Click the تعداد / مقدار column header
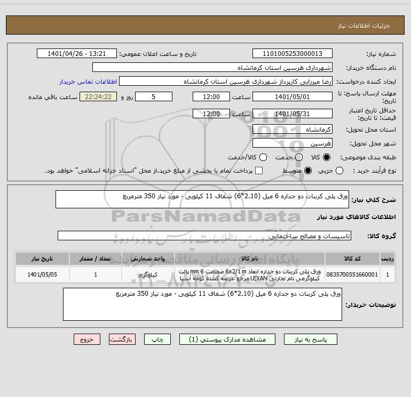This screenshot has height=397, width=411. [96, 258]
